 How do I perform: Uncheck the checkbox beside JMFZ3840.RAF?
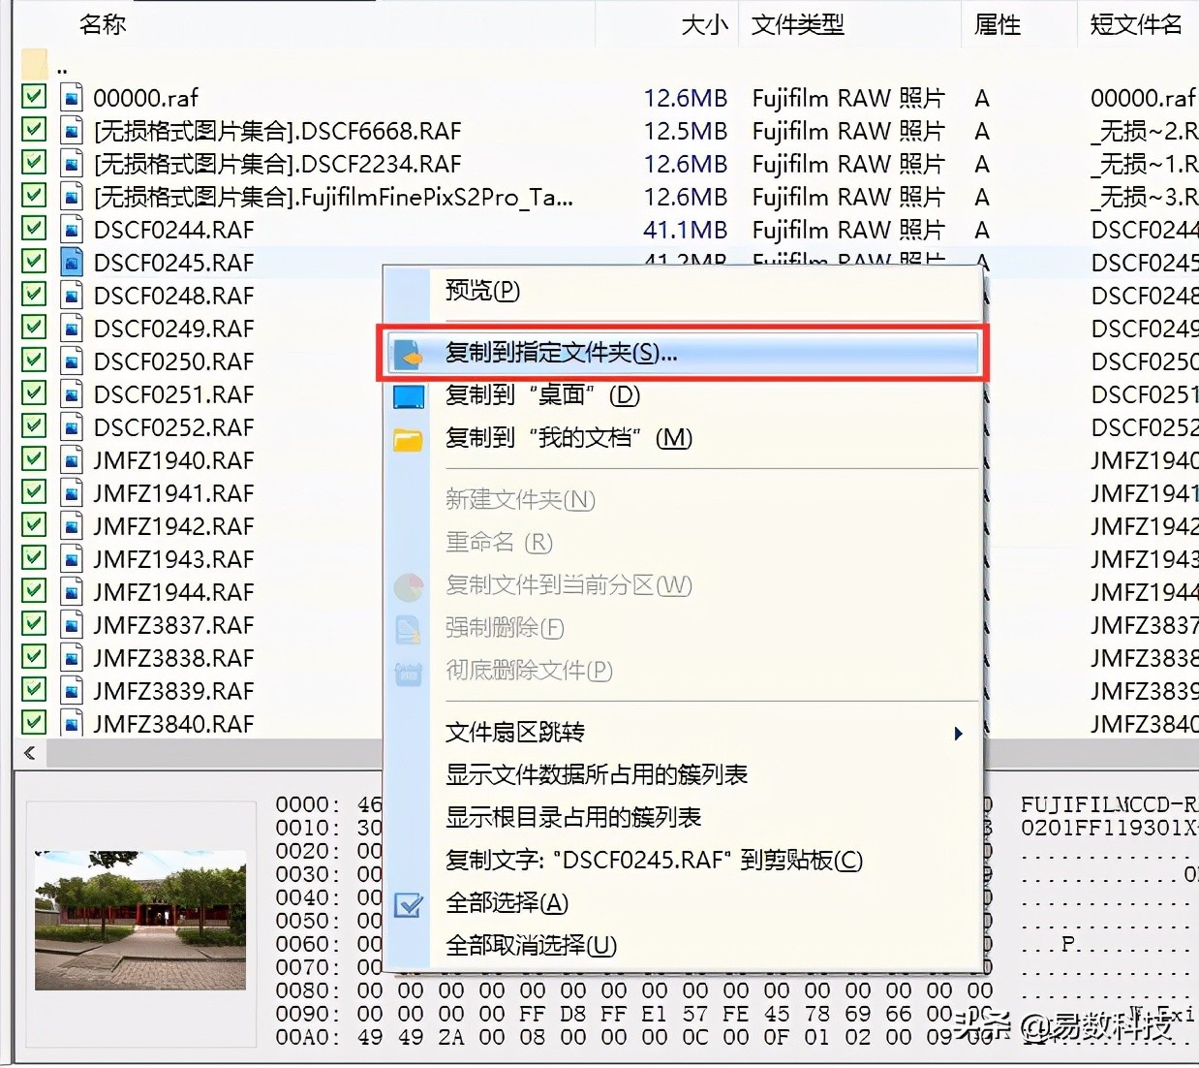point(32,723)
